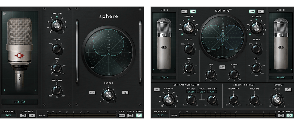Viewport: 294px width, 125px height.
Task: Open the Off-Axis Correction MODE DF2 dropdown
Action: 202,92
